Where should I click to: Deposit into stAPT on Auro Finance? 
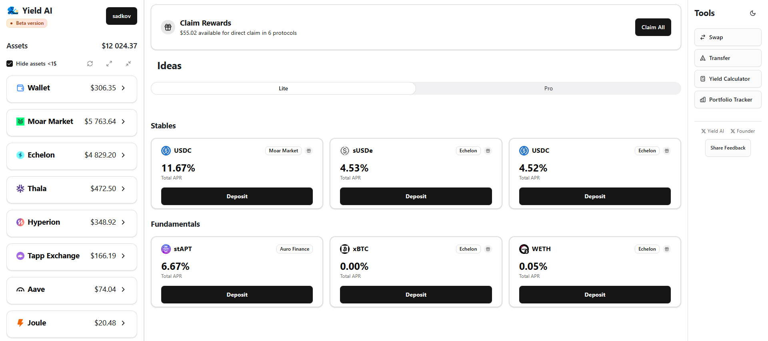pos(237,295)
